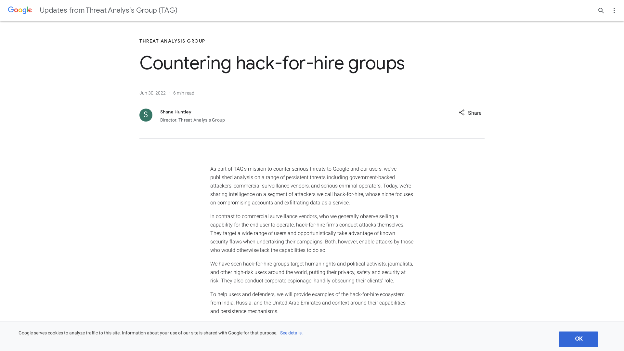The image size is (624, 351).
Task: Click Shane Huntley's circular avatar initial
Action: 146,115
